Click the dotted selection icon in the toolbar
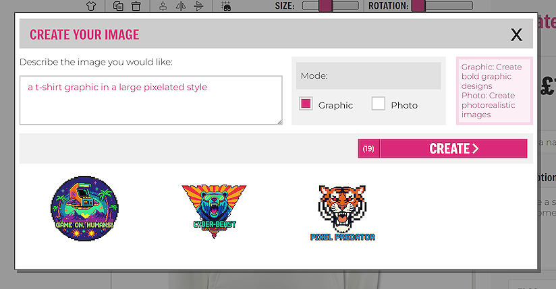The width and height of the screenshot is (556, 289). click(x=226, y=6)
